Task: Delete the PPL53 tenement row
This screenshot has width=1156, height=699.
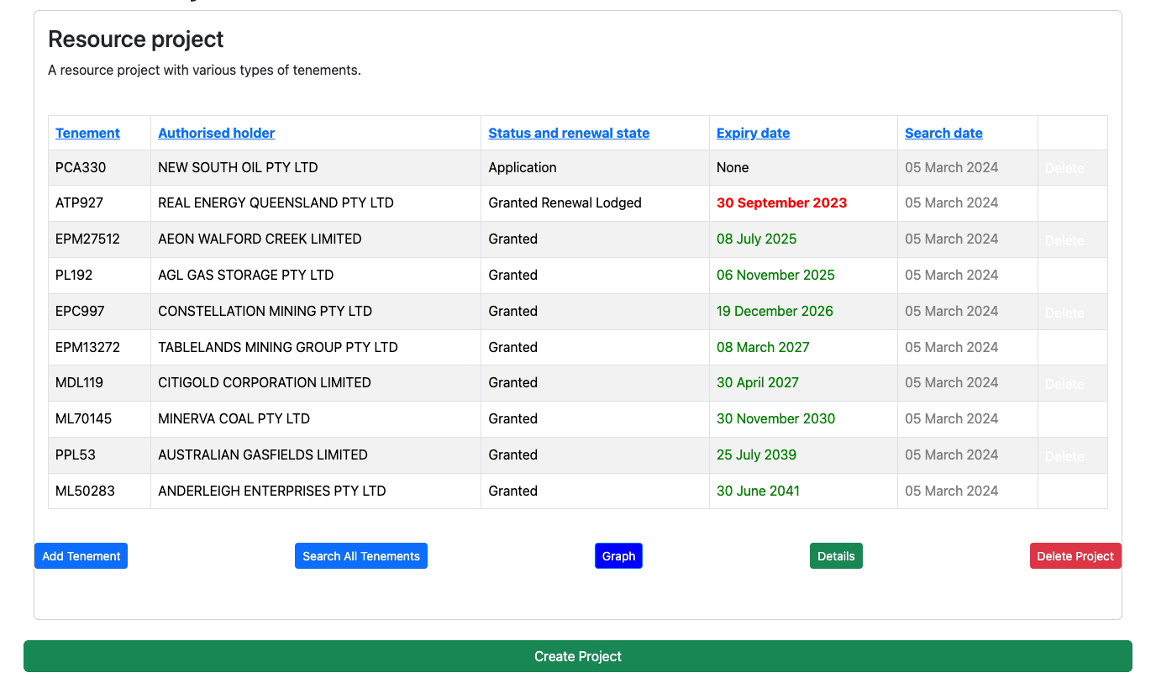Action: (1064, 456)
